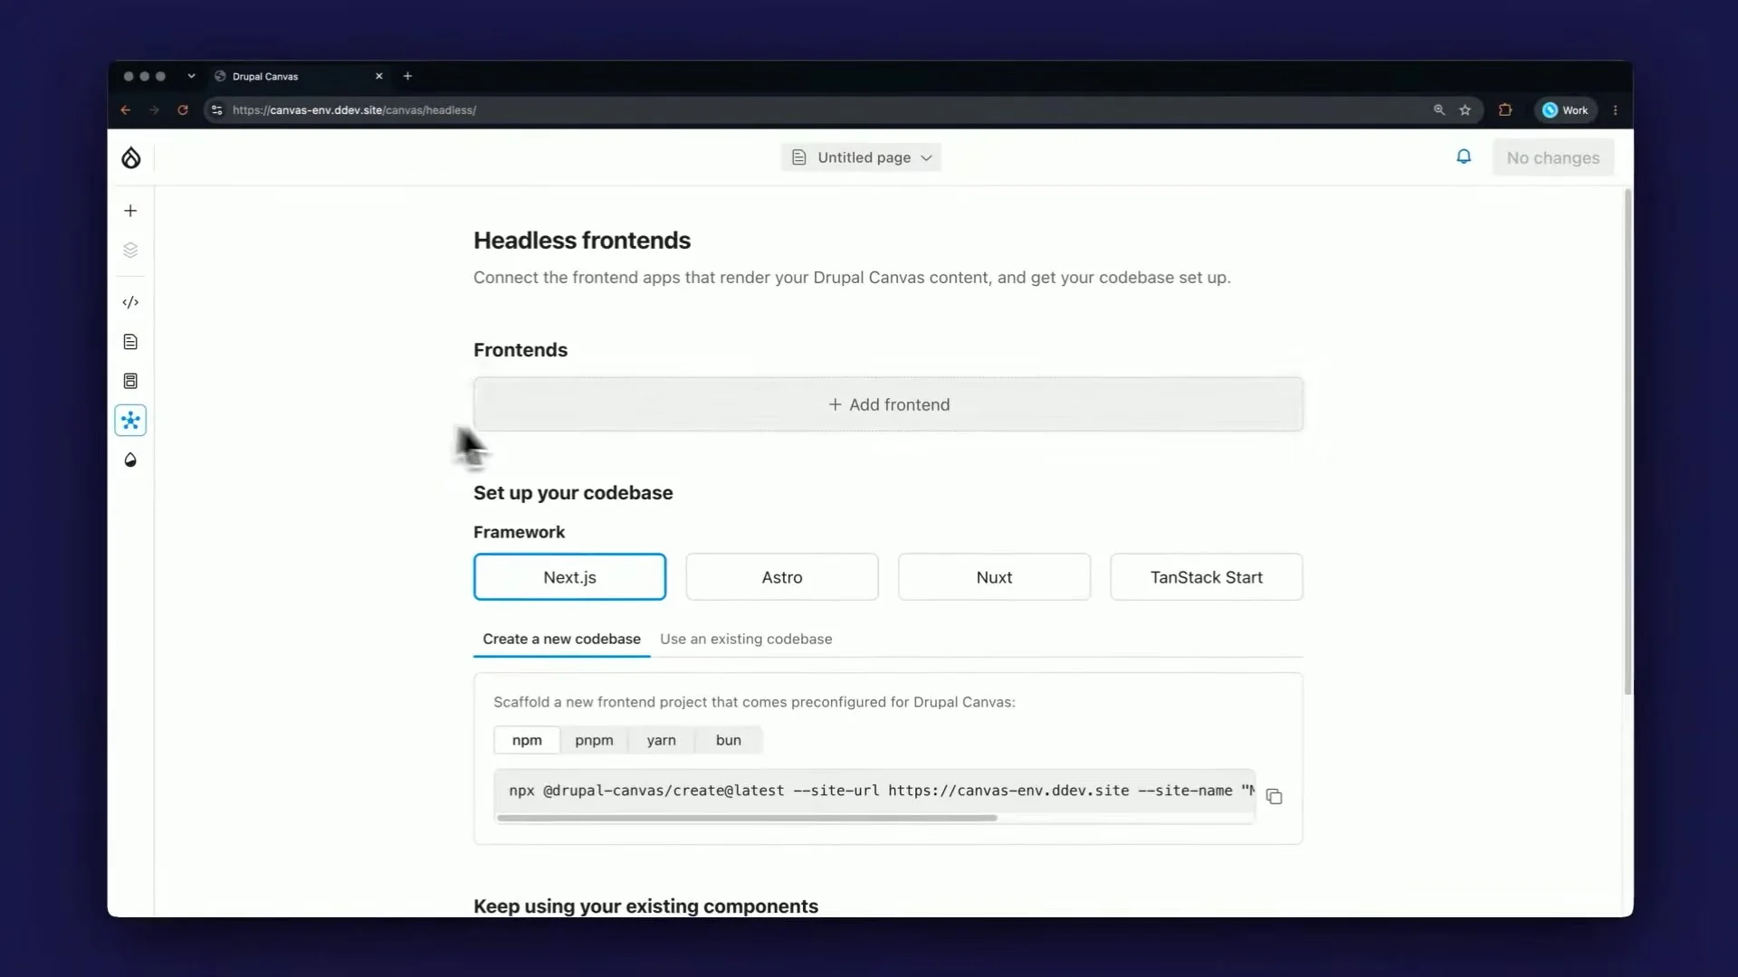The image size is (1738, 977).
Task: Open the notifications bell
Action: point(1464,157)
